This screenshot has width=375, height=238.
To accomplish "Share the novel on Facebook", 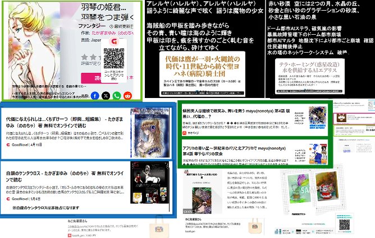I will click(95, 96).
